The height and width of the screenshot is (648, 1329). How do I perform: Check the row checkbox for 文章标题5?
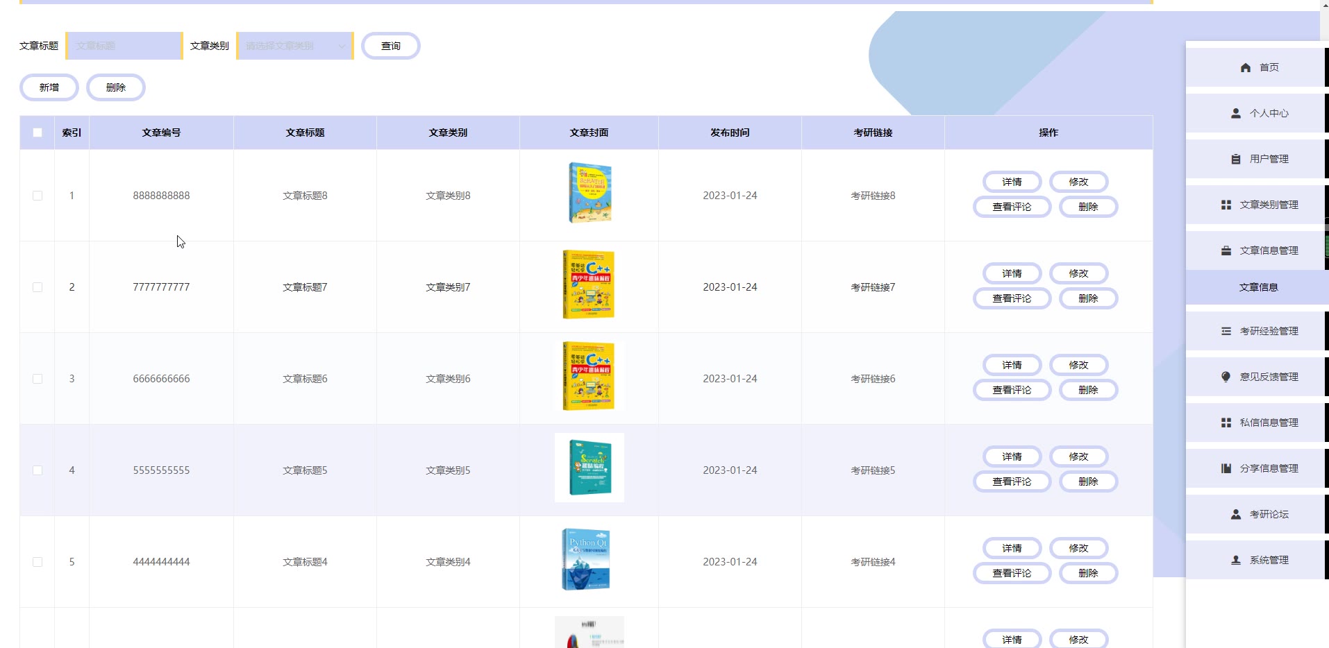pyautogui.click(x=37, y=470)
